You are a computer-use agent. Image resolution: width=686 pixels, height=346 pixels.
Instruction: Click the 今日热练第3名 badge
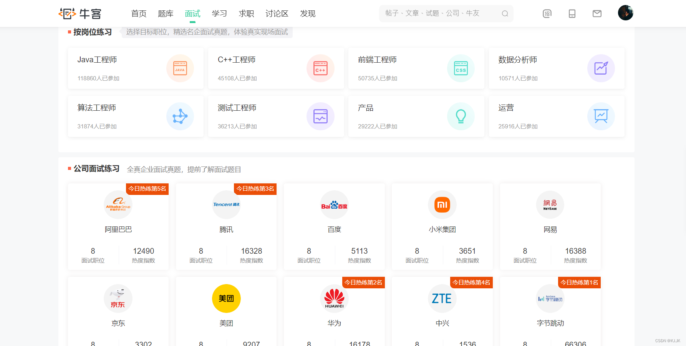pyautogui.click(x=255, y=189)
